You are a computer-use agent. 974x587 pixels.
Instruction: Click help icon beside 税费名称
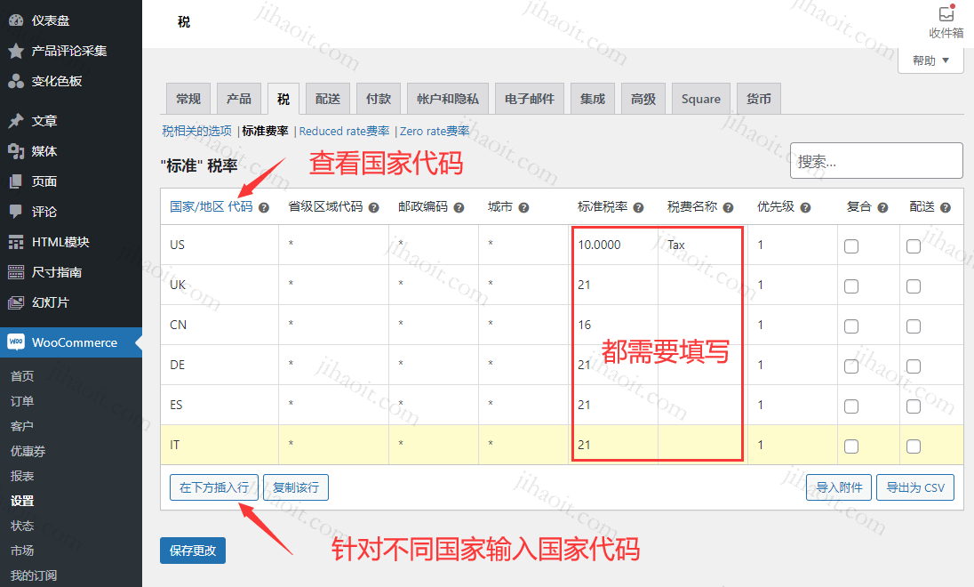click(x=728, y=208)
